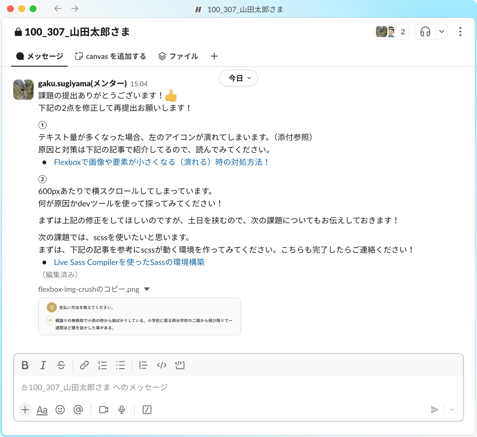The image size is (477, 437).
Task: Open the emoji picker
Action: coord(60,410)
